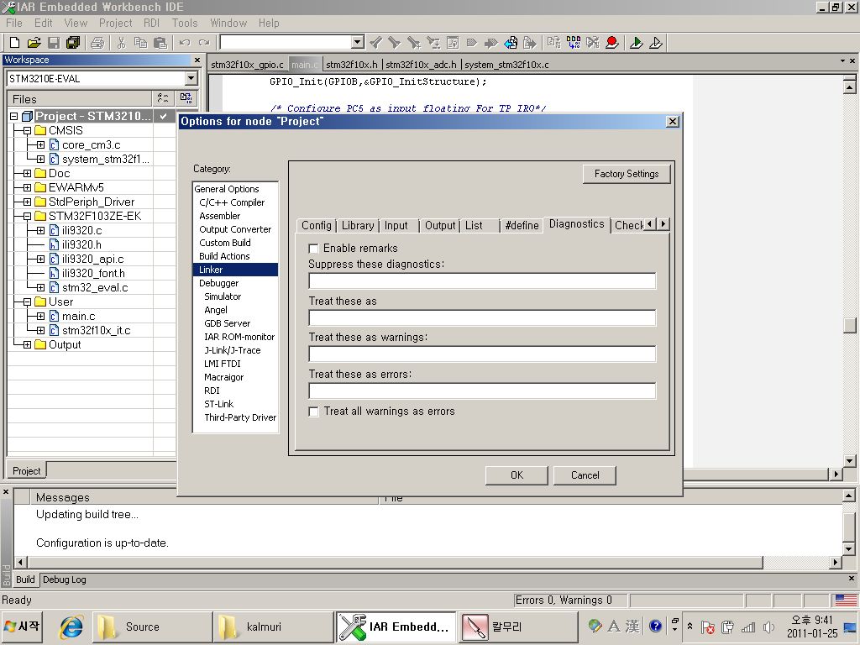The width and height of the screenshot is (860, 645).
Task: Click the Download and Debug green icon
Action: 637,42
